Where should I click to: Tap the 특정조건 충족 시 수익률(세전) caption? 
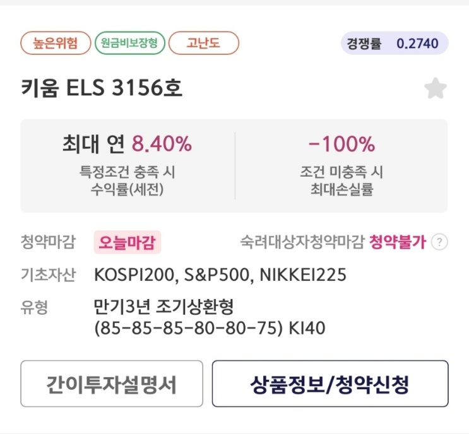pyautogui.click(x=127, y=180)
